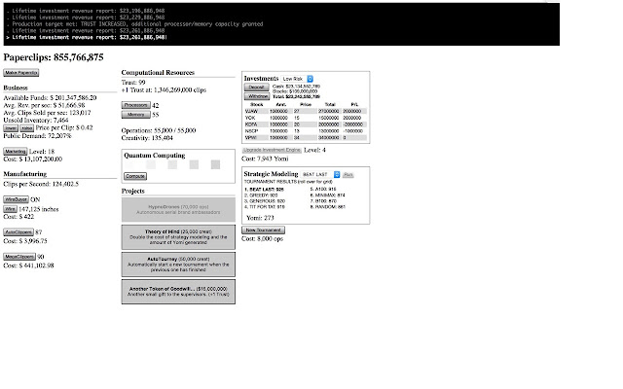Lower the price per clip

[x=11, y=128]
